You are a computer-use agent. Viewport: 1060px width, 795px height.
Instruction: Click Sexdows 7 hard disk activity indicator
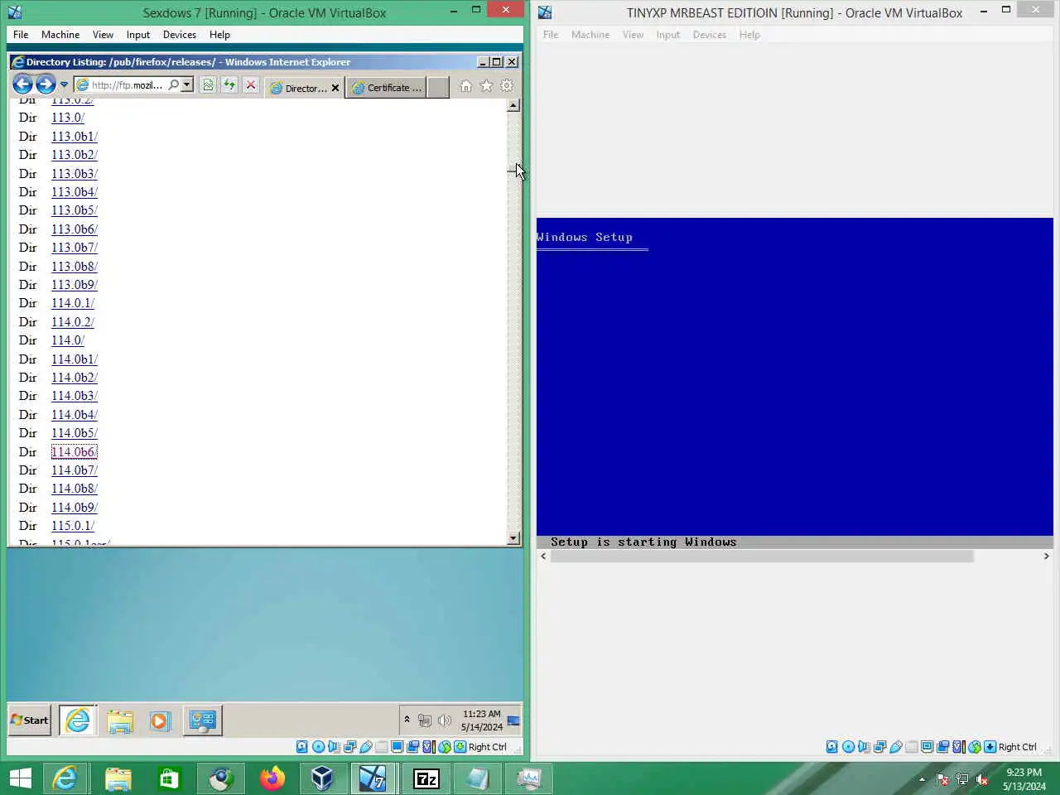pyautogui.click(x=302, y=747)
